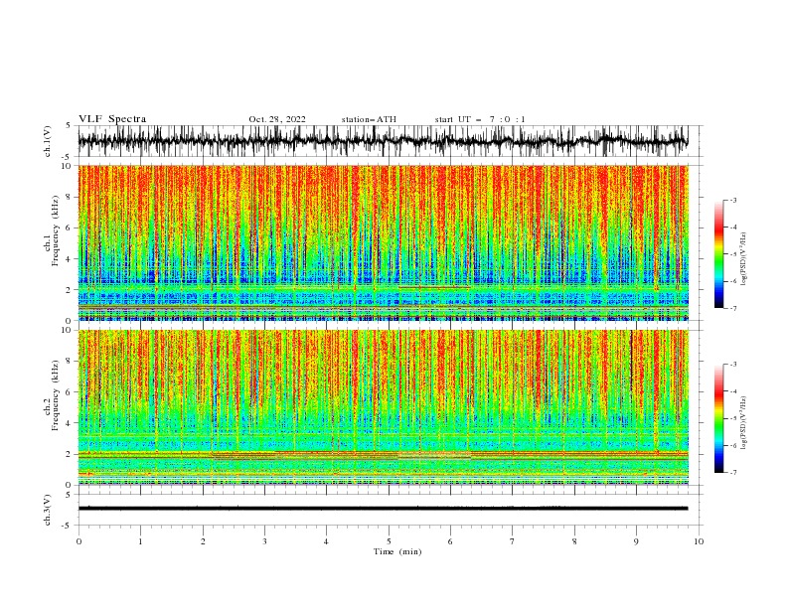787x608 pixels.
Task: Click time axis tick label '3'
Action: pyautogui.click(x=264, y=541)
